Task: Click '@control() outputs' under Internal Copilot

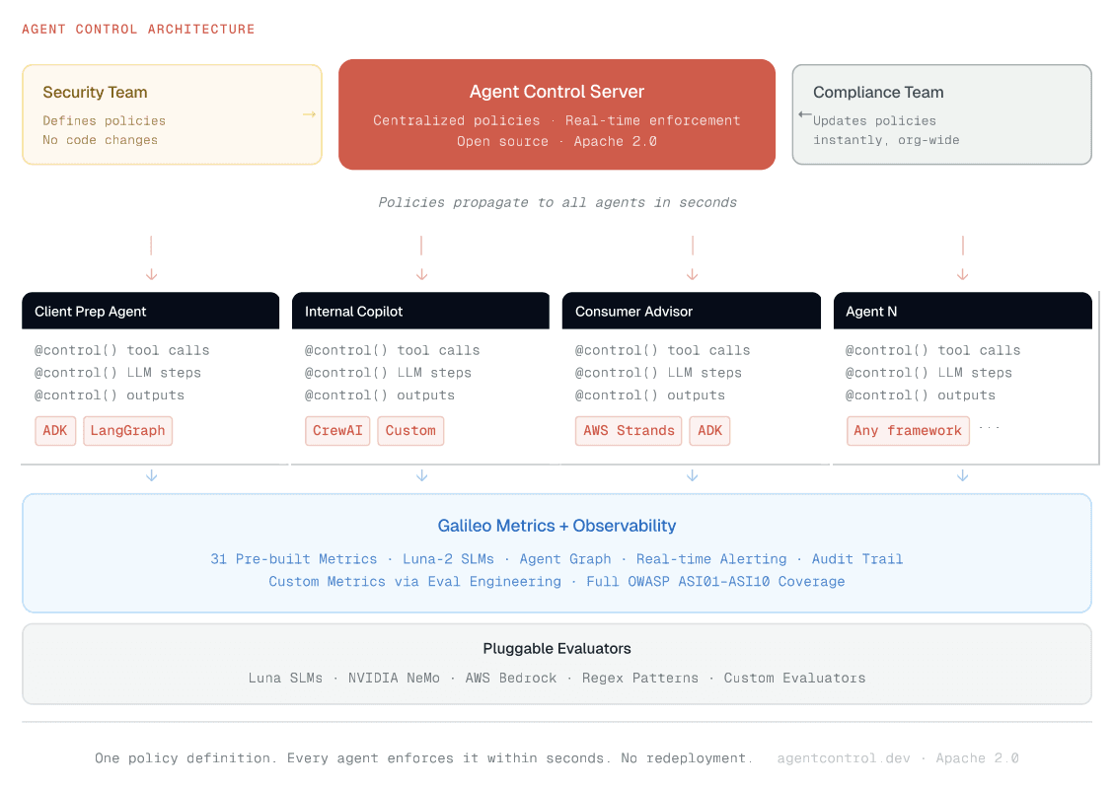Action: point(380,395)
